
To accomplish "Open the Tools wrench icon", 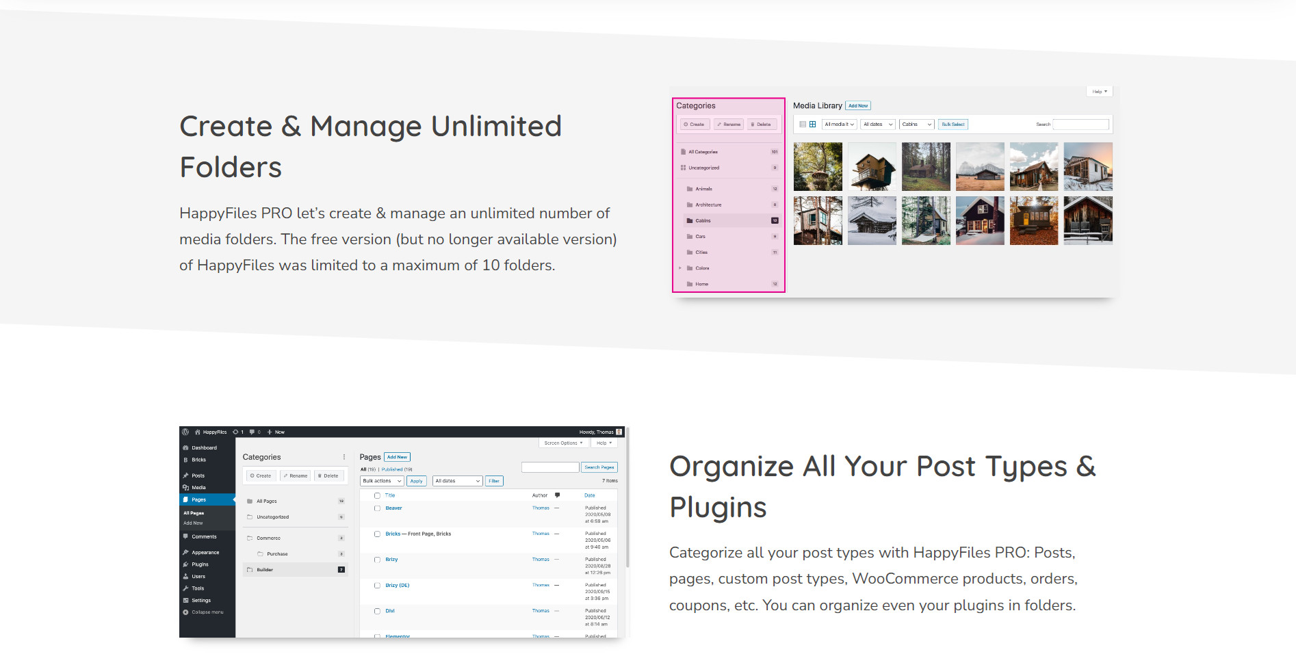I will tap(185, 588).
